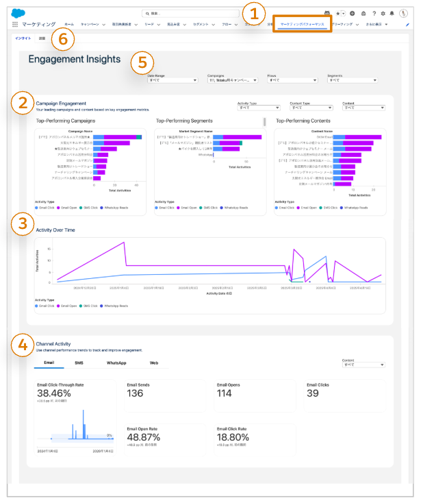Click Email Open legend dot in Top-Performing Segments
Viewport: 421px width, 501px height.
point(179,208)
